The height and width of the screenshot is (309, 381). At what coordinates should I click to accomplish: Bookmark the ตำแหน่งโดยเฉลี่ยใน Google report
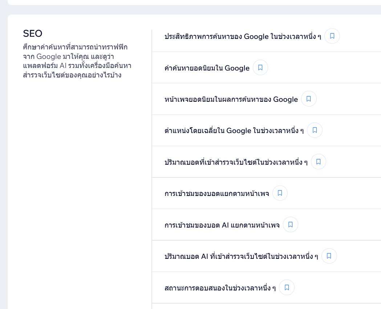[315, 130]
